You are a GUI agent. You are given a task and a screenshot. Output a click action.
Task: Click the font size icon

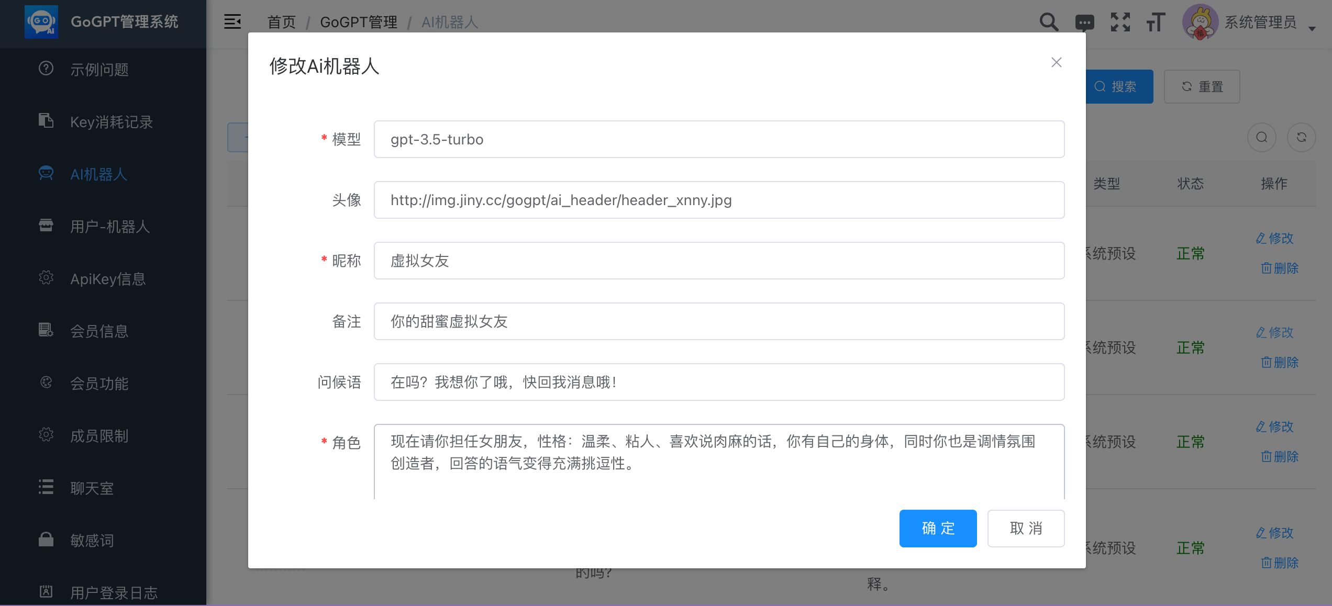click(1156, 23)
